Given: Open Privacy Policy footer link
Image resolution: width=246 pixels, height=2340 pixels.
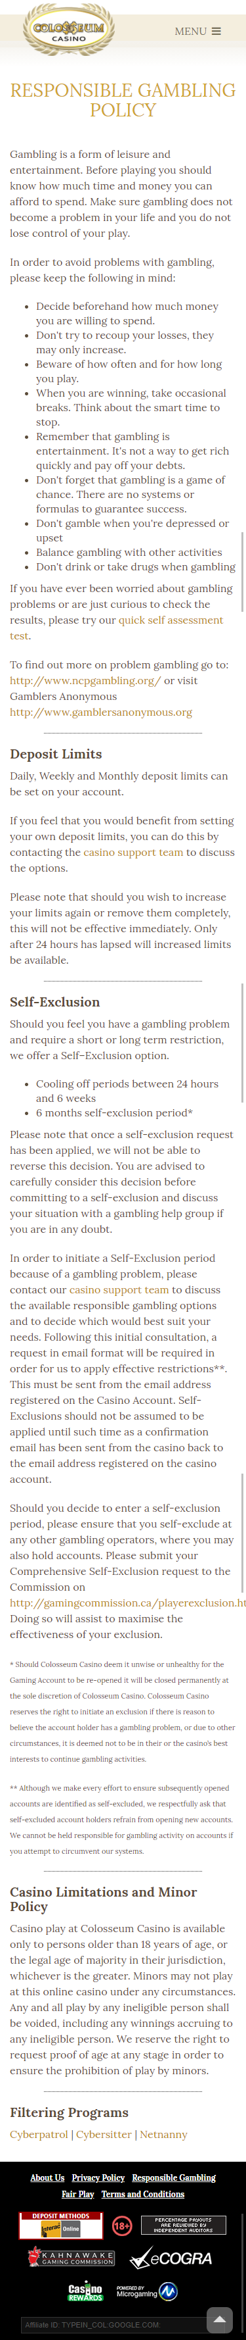Looking at the screenshot, I should coord(98,2178).
